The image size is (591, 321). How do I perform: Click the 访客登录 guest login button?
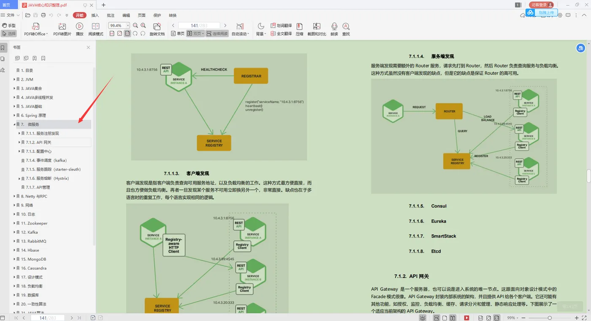[542, 5]
